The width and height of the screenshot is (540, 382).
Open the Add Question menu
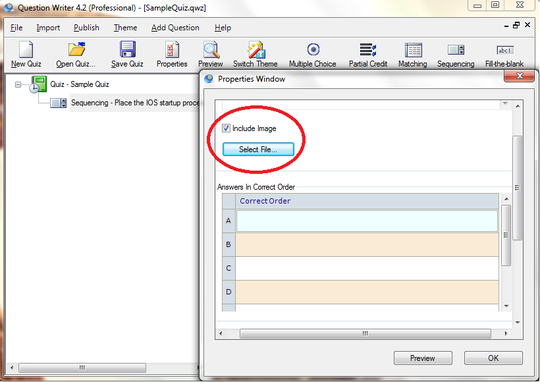pyautogui.click(x=175, y=28)
